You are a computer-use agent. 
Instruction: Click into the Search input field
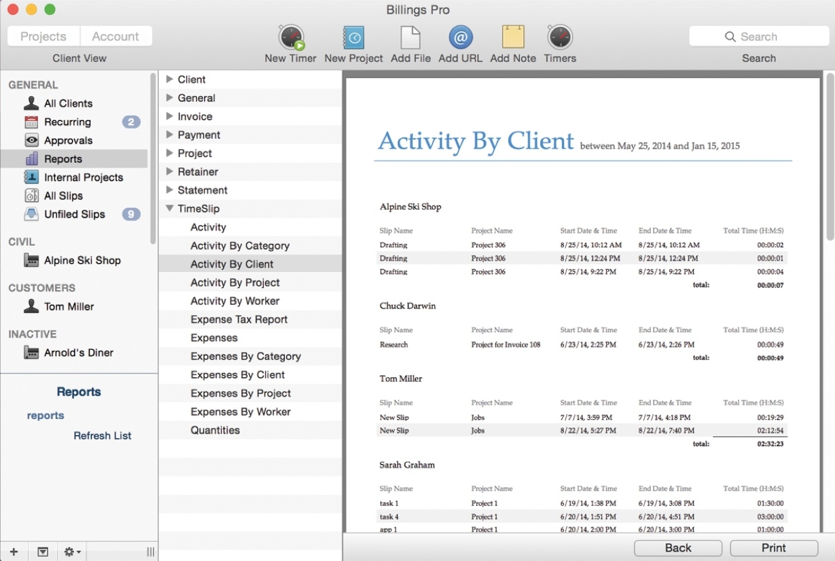759,36
